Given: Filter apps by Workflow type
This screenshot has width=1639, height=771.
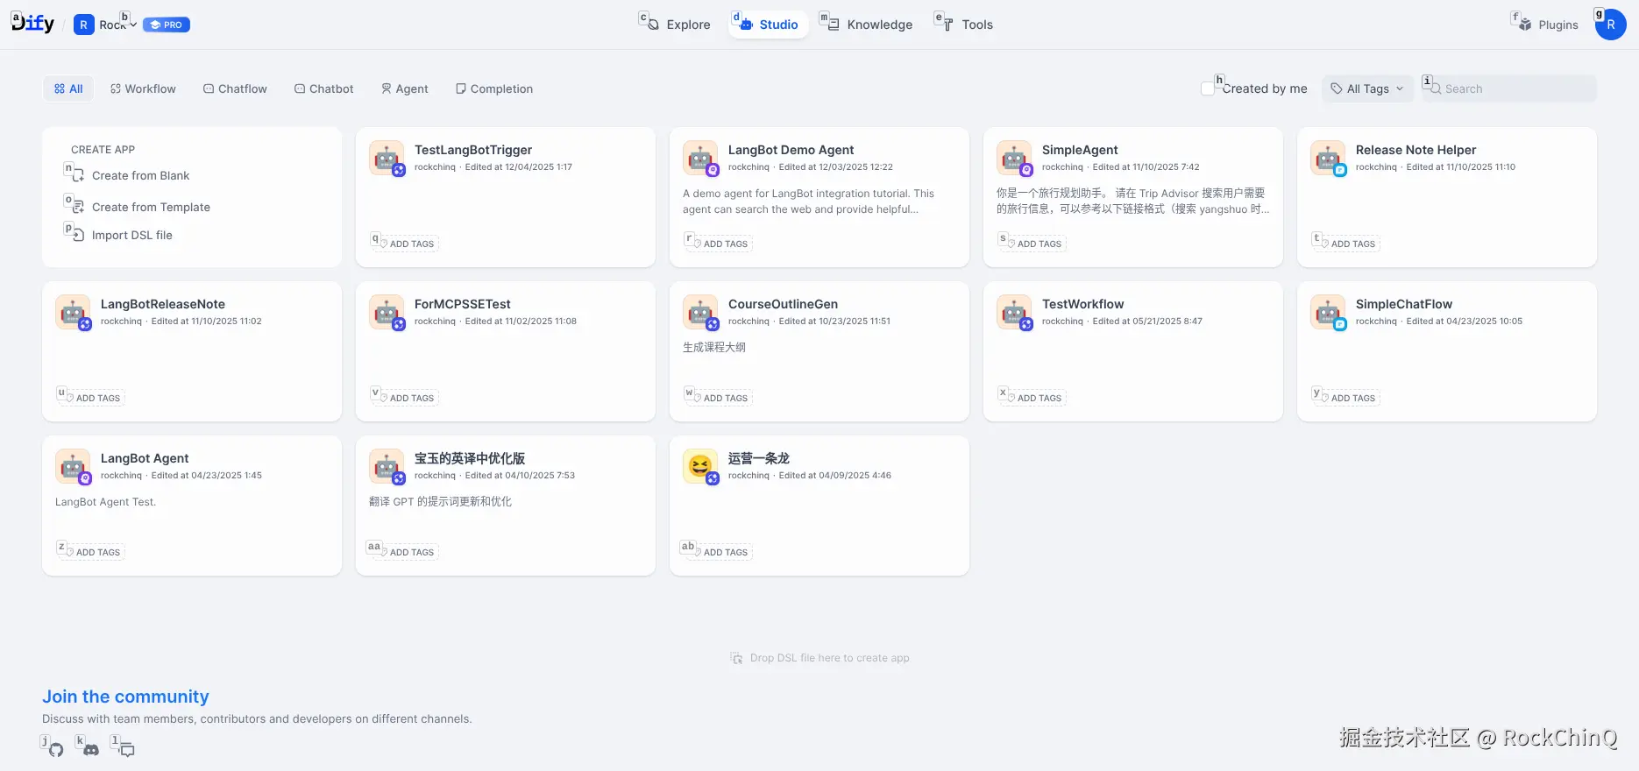Looking at the screenshot, I should [143, 88].
